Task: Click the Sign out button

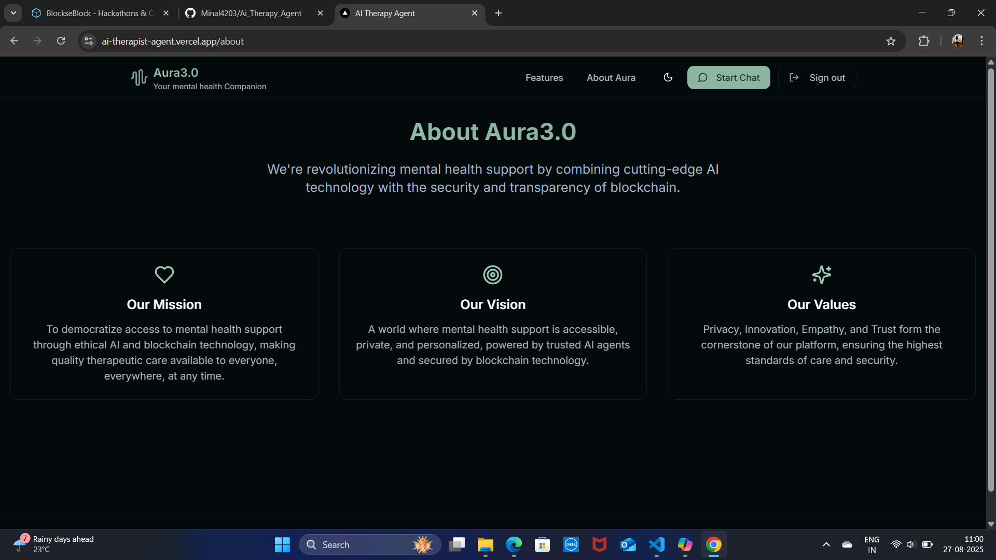Action: click(817, 77)
